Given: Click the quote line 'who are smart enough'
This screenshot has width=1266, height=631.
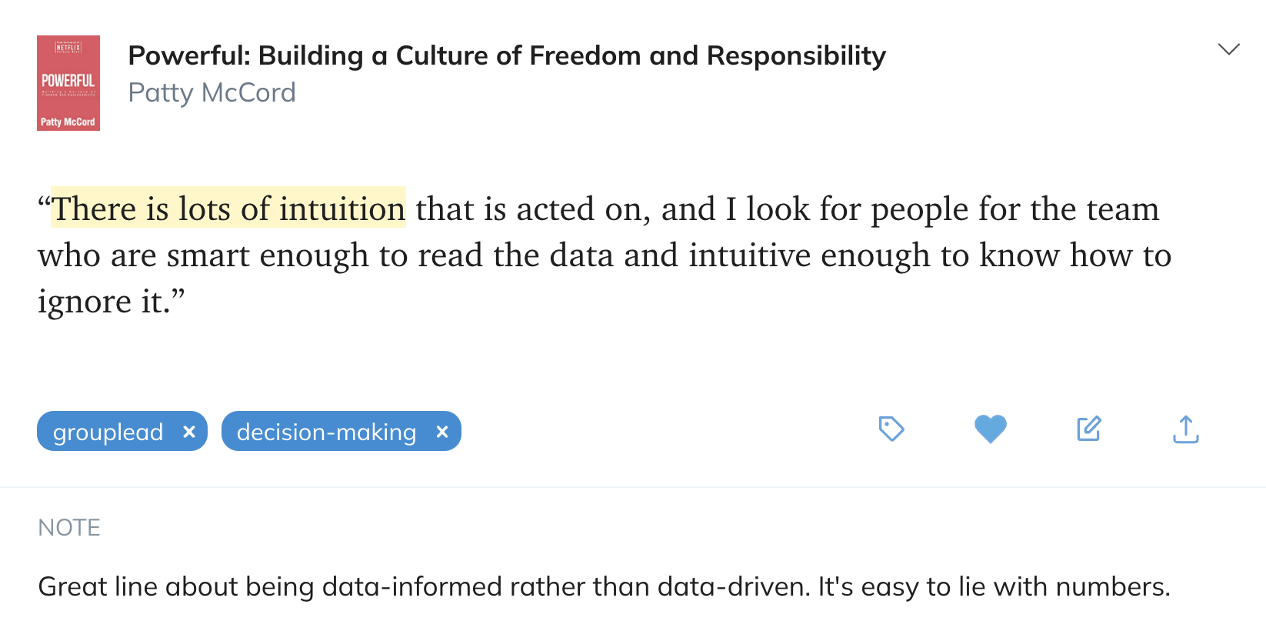Looking at the screenshot, I should tap(204, 255).
